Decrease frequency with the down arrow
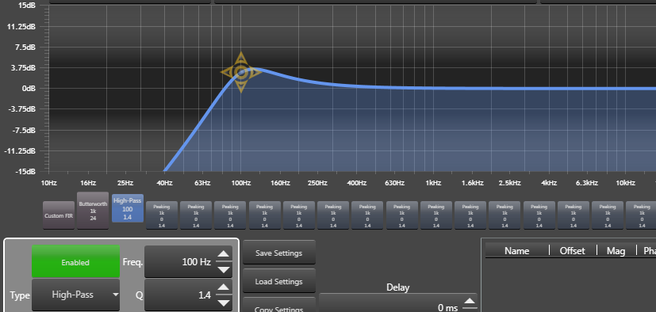 click(224, 270)
